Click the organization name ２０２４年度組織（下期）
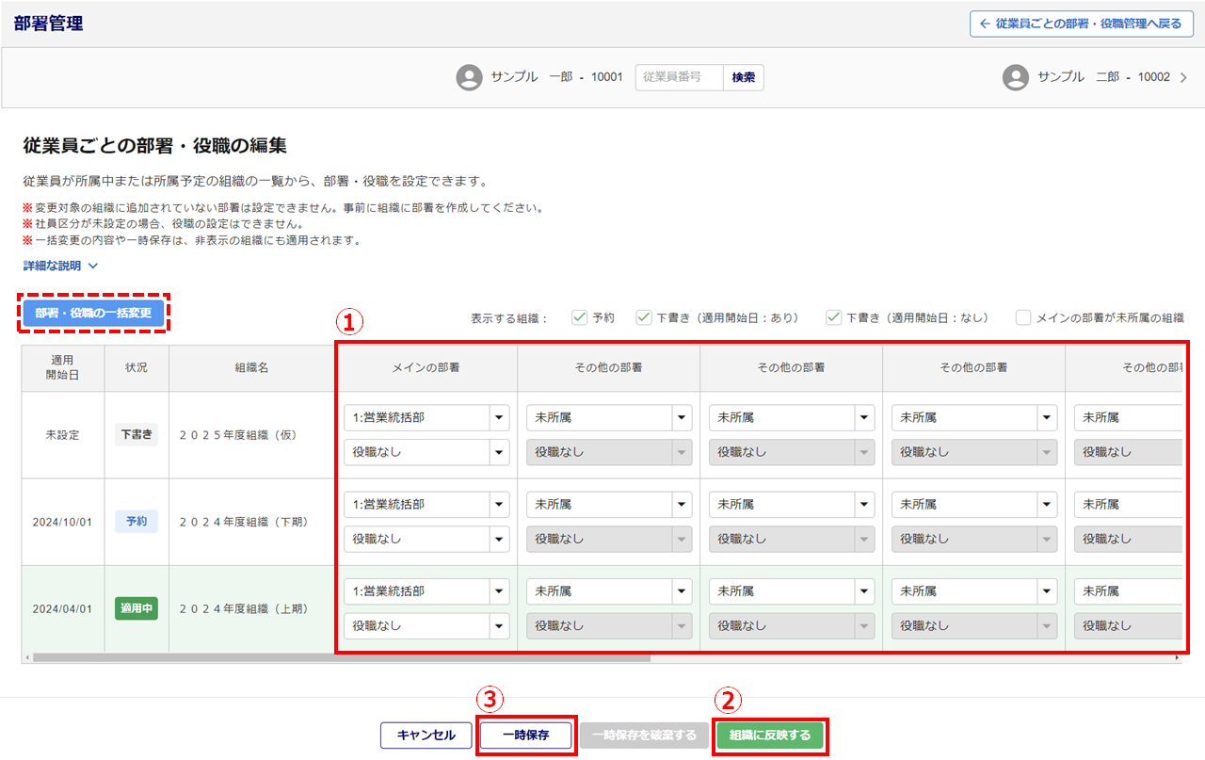1205x760 pixels. click(x=244, y=522)
